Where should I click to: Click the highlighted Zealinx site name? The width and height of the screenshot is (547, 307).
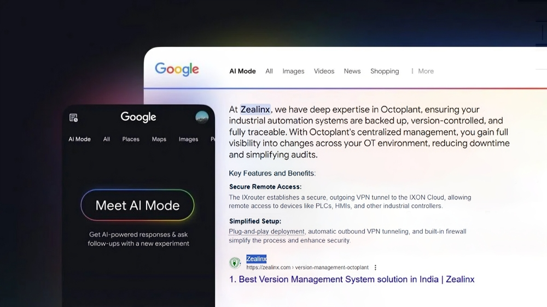(257, 259)
